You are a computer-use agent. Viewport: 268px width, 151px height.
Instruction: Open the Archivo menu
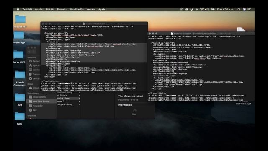tap(39, 9)
